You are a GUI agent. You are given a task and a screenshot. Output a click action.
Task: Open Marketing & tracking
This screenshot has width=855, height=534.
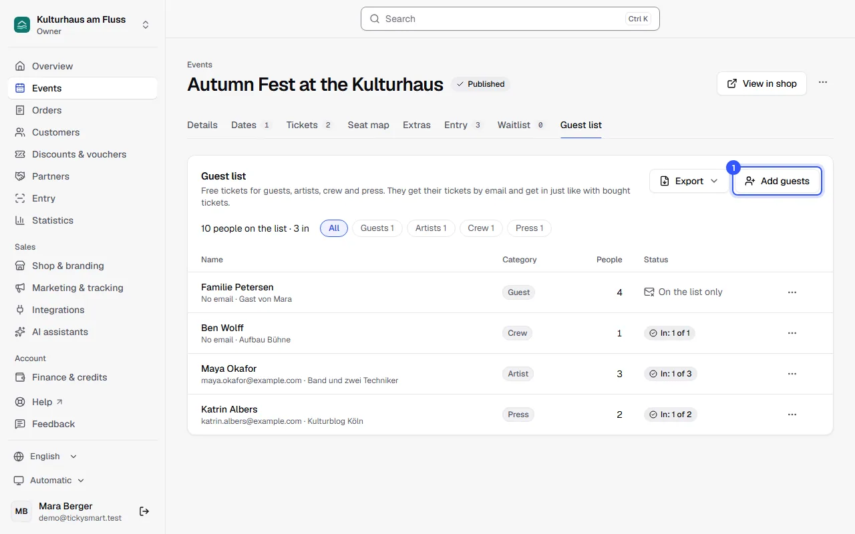(83, 288)
